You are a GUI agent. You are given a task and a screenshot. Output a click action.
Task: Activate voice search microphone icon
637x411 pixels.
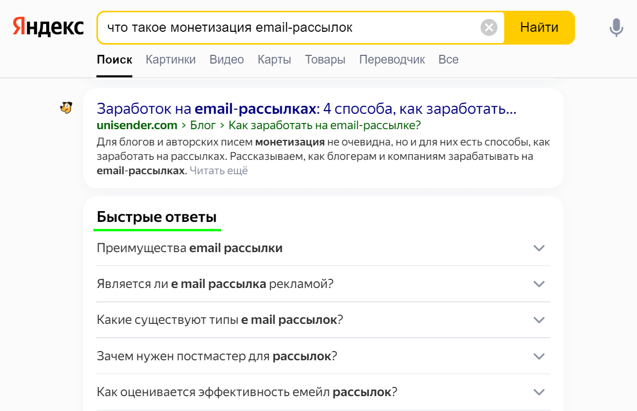[616, 27]
